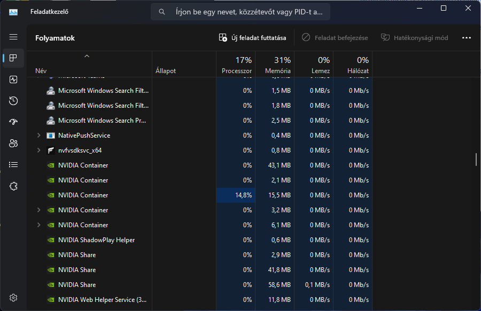
Task: Select the NVIDIA ShadowPlay Helper row
Action: click(x=200, y=240)
